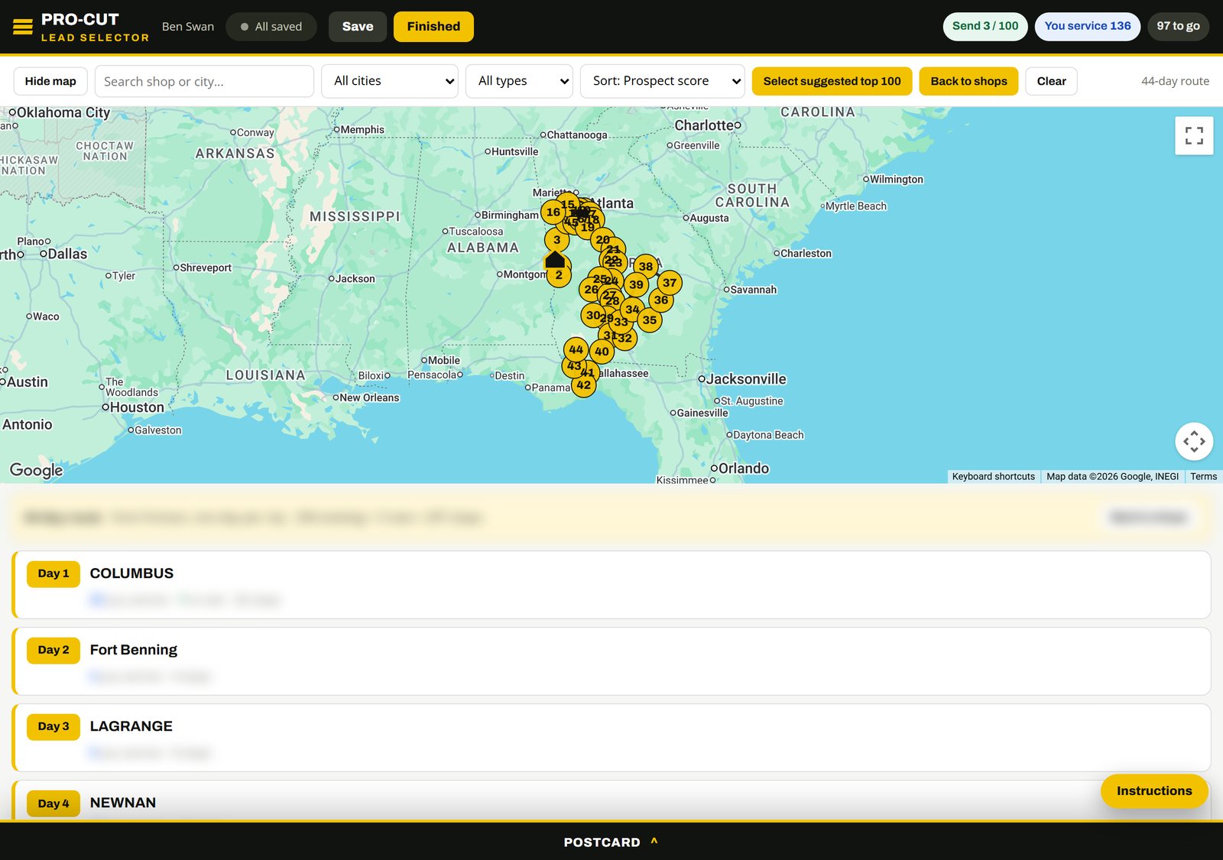Open the All types dropdown
Viewport: 1223px width, 860px height.
[519, 81]
